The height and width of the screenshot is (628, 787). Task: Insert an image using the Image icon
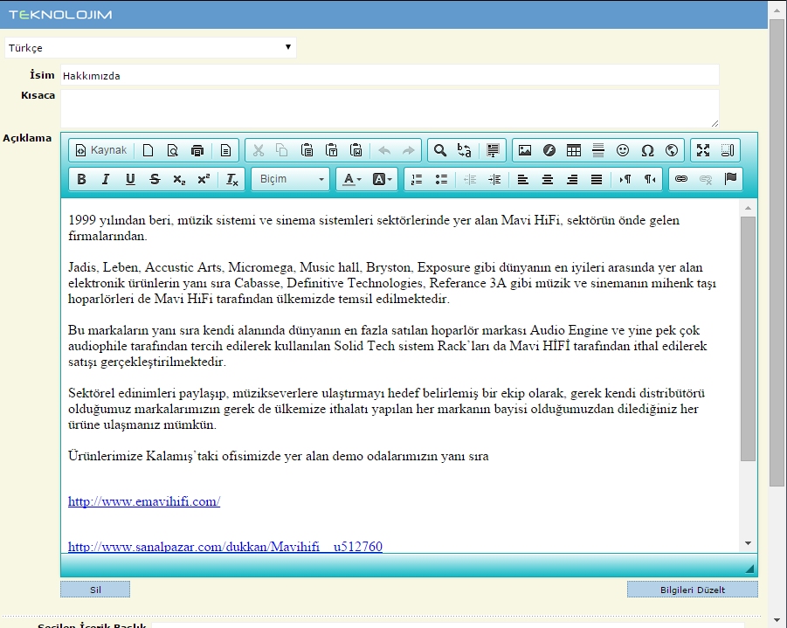pyautogui.click(x=525, y=150)
